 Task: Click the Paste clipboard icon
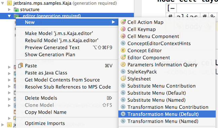pyautogui.click(x=21, y=66)
